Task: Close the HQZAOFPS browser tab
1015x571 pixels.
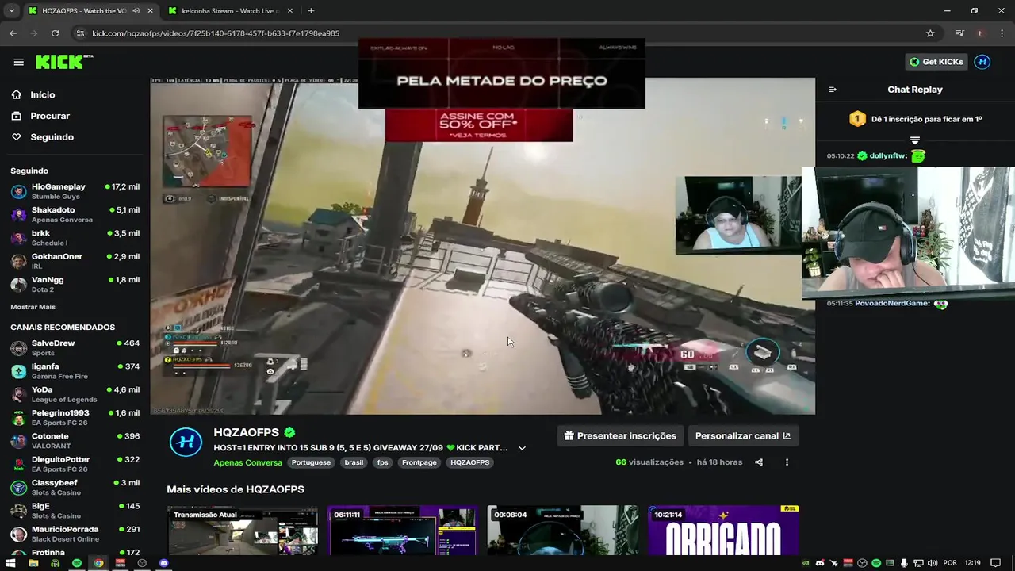Action: point(150,11)
